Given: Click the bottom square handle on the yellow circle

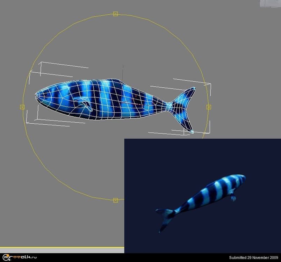Looking at the screenshot, I should coord(115,200).
